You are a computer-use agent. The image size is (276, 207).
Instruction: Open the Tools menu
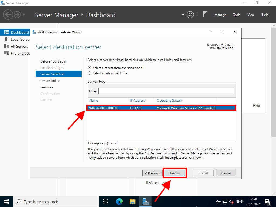click(x=236, y=15)
